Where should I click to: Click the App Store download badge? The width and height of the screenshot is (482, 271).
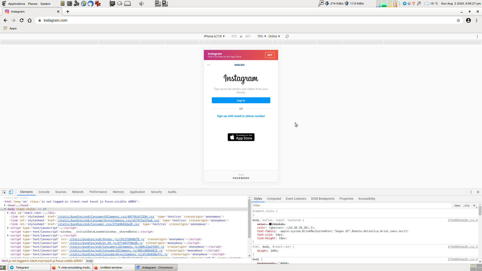click(241, 137)
